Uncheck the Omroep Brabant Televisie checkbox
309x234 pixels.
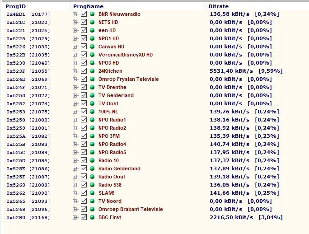click(x=84, y=209)
